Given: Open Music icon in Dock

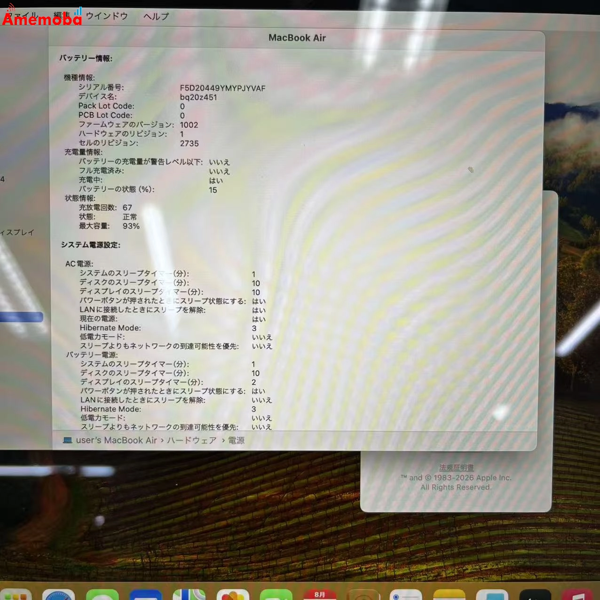Looking at the screenshot, I should tap(578, 594).
